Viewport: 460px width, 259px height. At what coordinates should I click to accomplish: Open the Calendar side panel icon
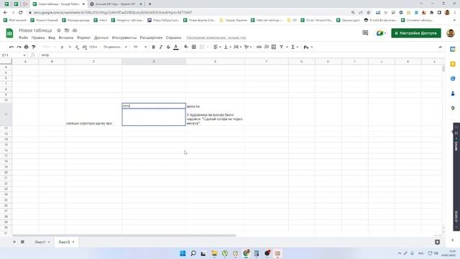click(x=453, y=49)
